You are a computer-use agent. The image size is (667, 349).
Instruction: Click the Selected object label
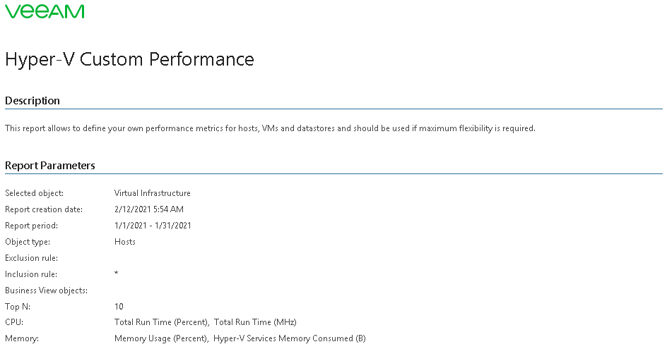pos(35,193)
